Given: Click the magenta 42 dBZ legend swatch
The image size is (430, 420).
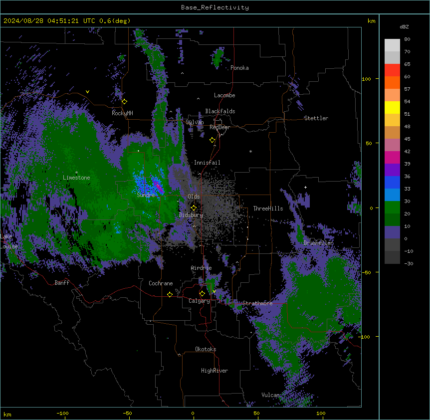Looking at the screenshot, I should pos(392,157).
